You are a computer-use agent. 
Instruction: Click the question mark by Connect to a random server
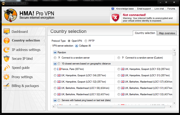pos(59,58)
